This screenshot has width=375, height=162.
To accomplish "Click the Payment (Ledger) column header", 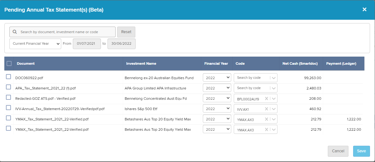I will [x=341, y=63].
